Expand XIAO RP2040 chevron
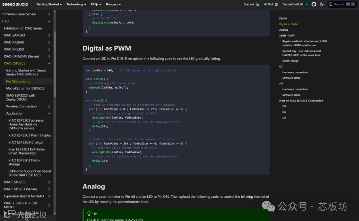Viewport: 359px width, 221px height. point(49,42)
